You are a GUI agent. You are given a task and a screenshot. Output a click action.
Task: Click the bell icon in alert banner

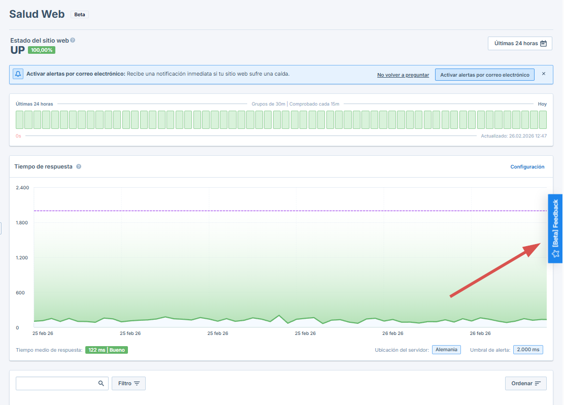coord(18,74)
